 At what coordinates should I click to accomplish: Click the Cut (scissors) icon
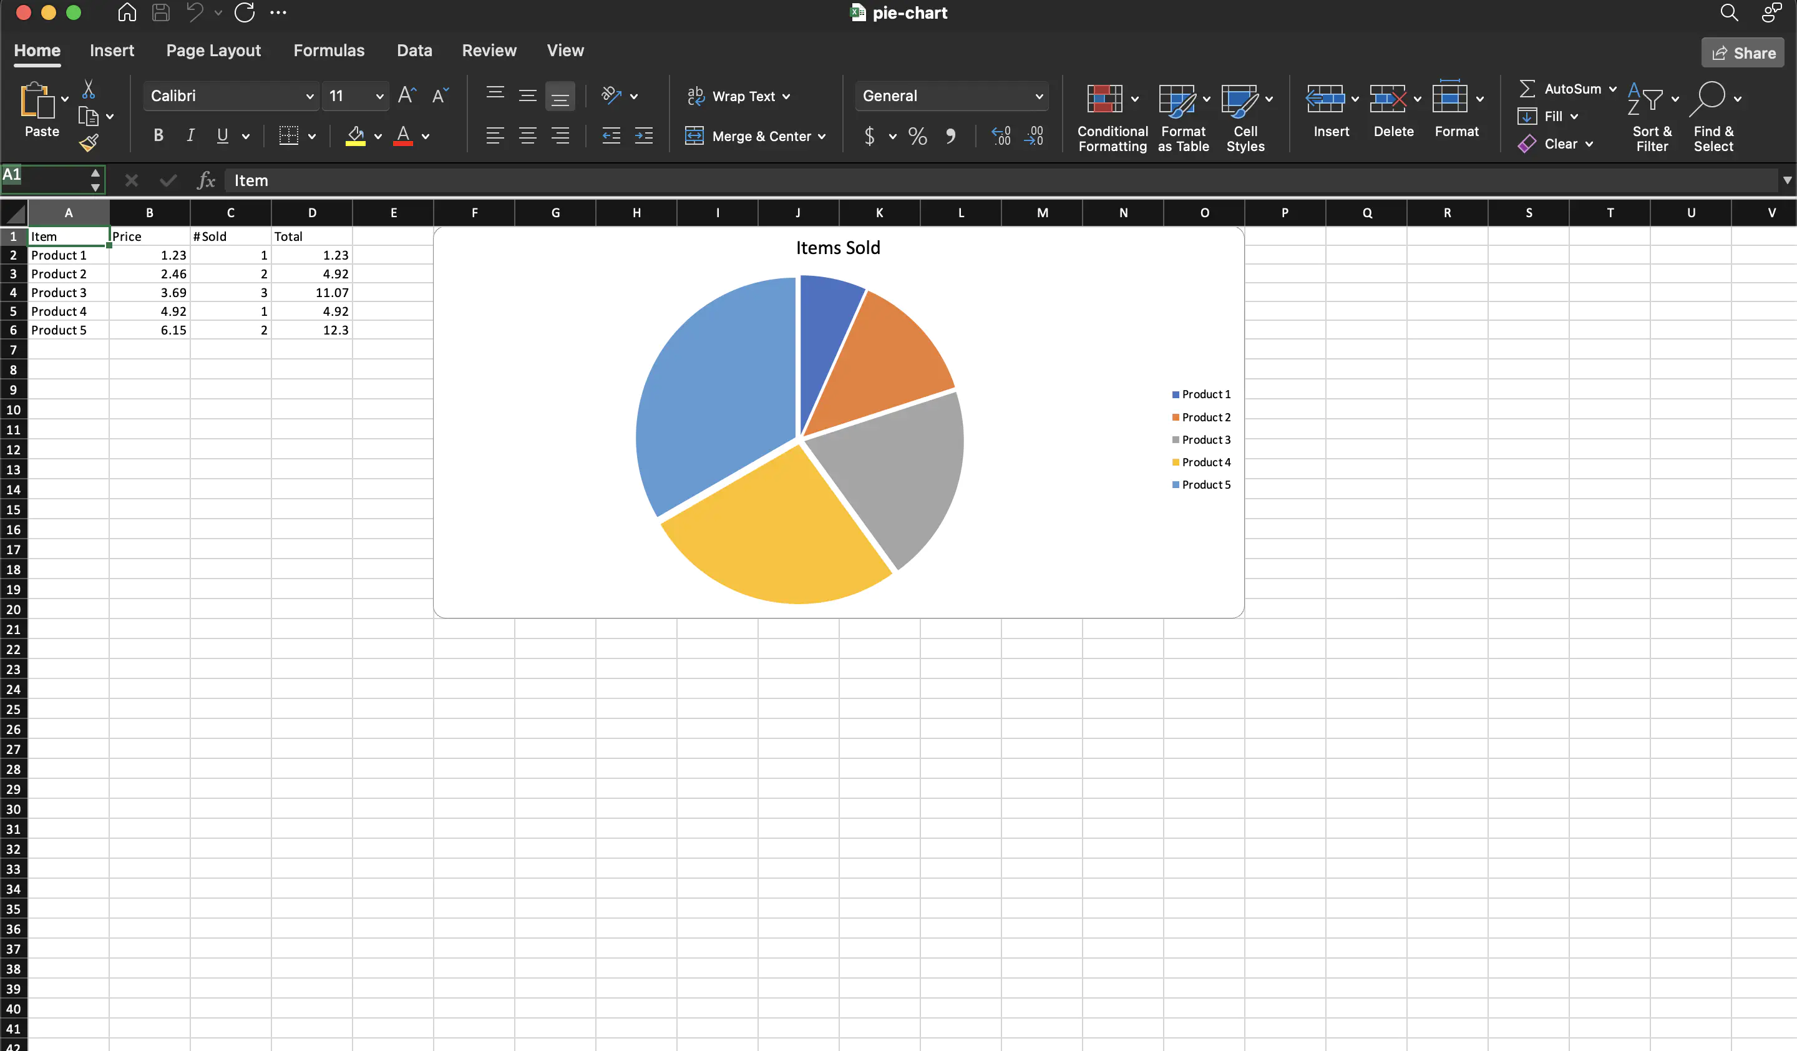point(88,87)
